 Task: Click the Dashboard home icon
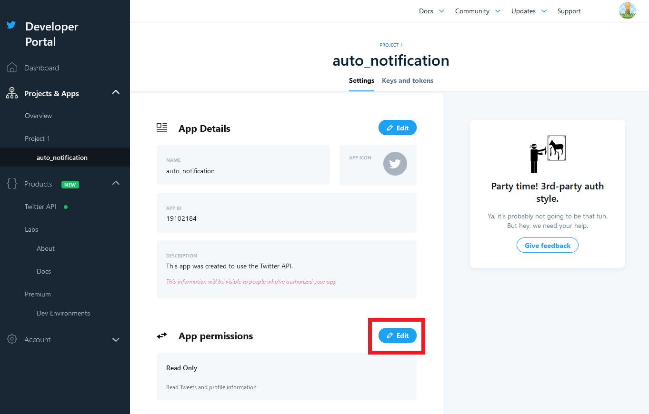coord(12,68)
